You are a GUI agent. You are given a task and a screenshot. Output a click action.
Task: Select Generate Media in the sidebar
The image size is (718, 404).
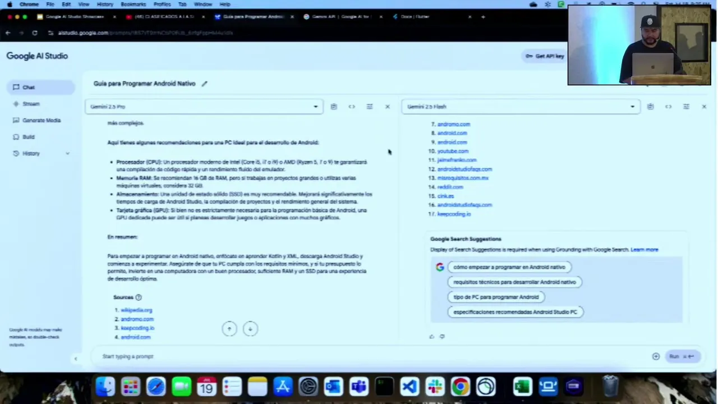(x=41, y=121)
